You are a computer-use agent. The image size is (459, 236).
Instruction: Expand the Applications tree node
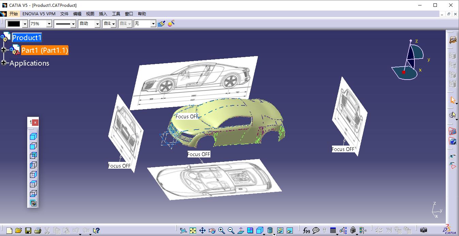click(4, 63)
